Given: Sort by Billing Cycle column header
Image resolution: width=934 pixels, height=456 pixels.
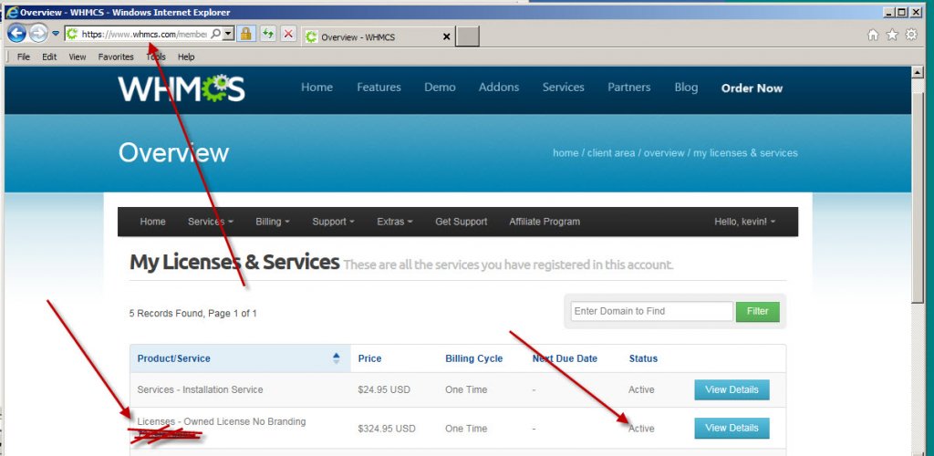Looking at the screenshot, I should (x=474, y=358).
